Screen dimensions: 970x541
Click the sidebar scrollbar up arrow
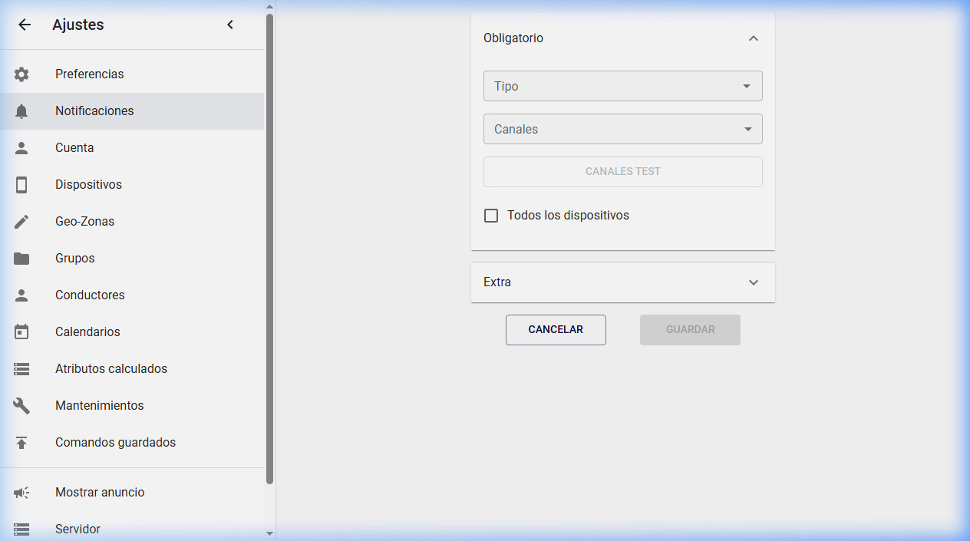tap(269, 7)
